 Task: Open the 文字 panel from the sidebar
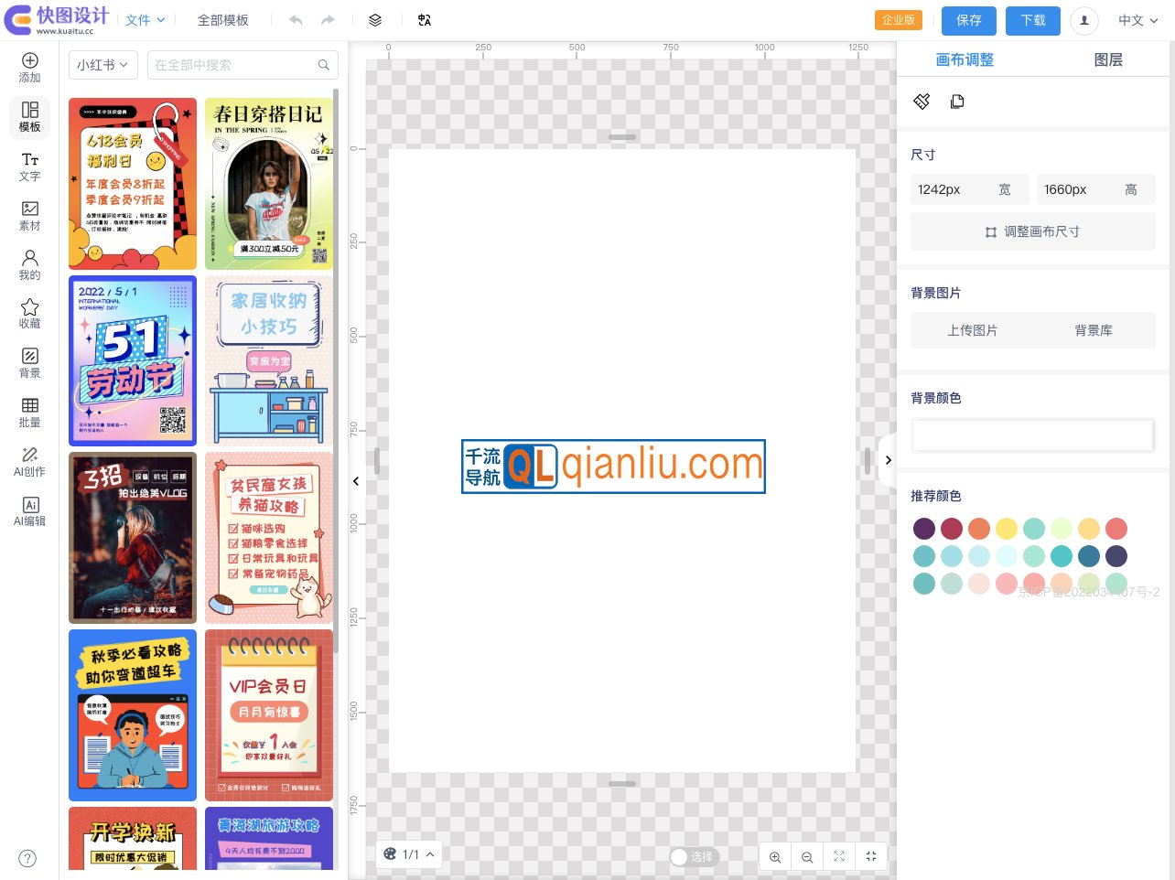coord(29,168)
